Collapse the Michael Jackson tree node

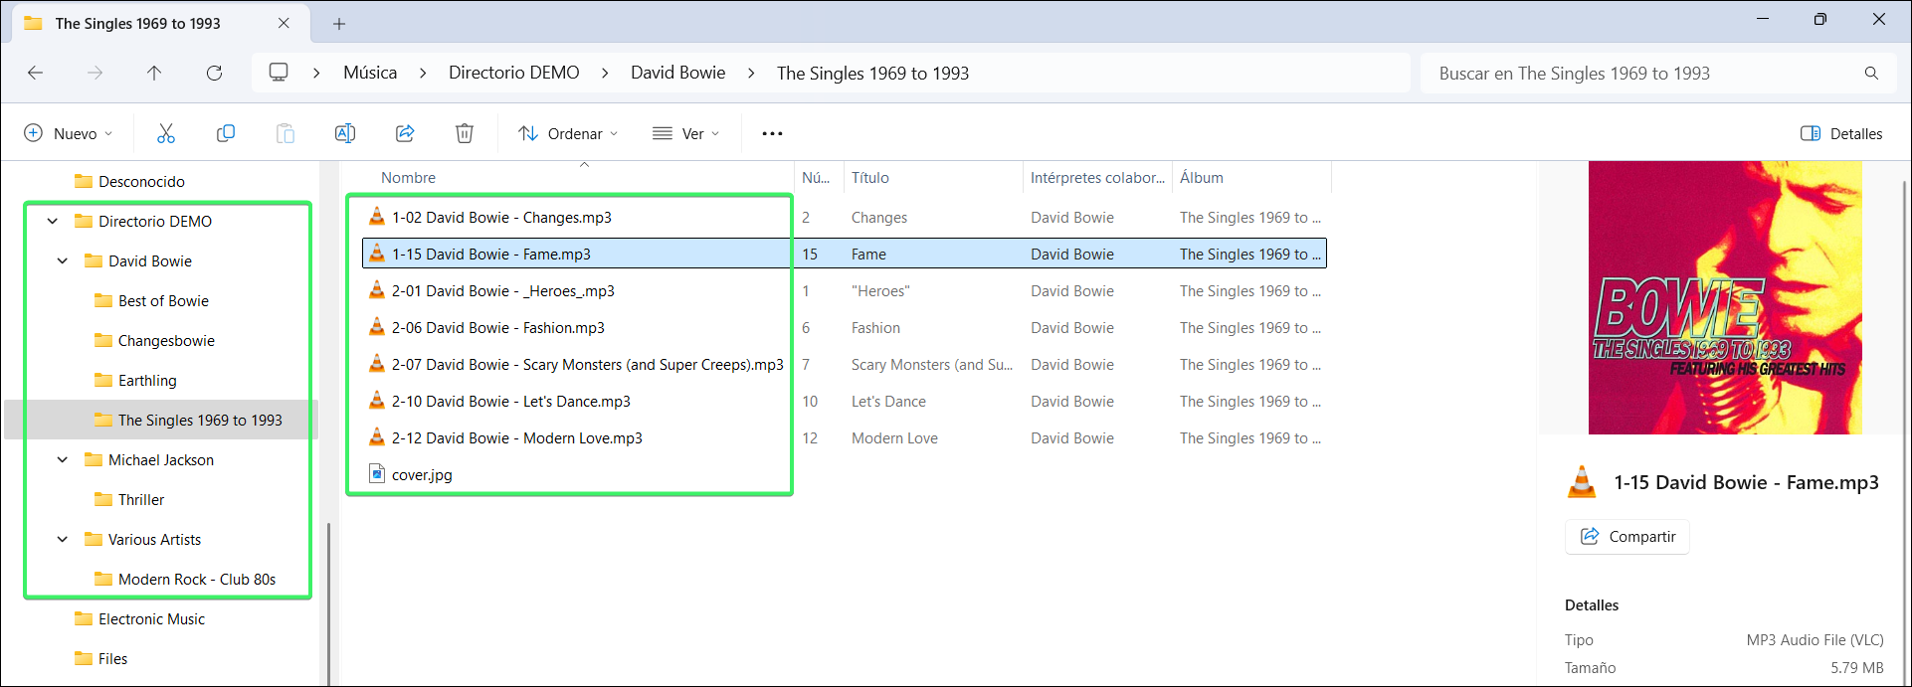[x=63, y=459]
